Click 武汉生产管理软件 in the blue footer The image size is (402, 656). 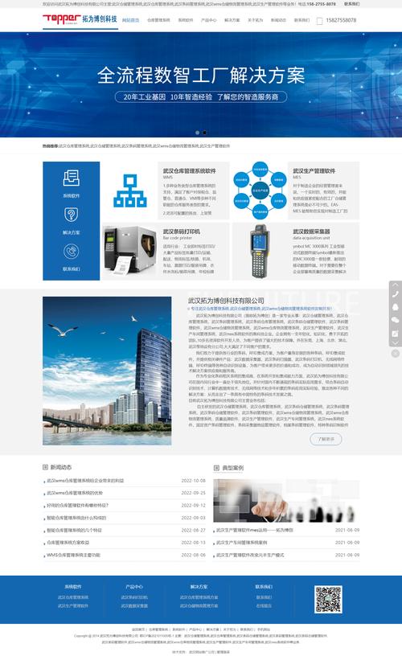[x=73, y=606]
